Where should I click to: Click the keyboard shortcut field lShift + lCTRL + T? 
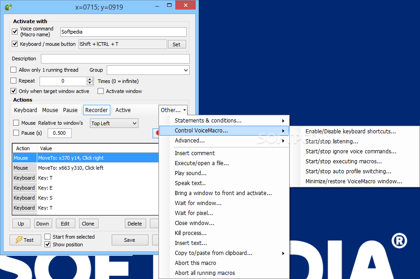123,44
